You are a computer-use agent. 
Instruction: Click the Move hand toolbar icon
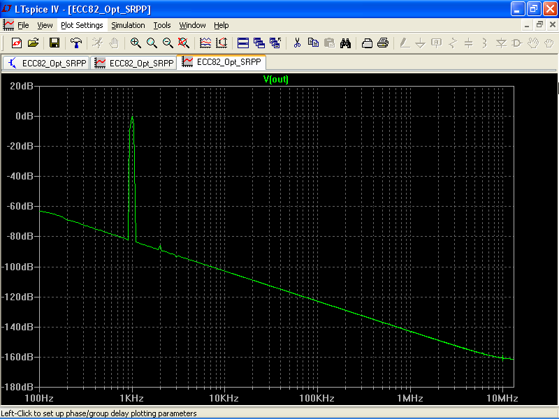click(x=533, y=43)
